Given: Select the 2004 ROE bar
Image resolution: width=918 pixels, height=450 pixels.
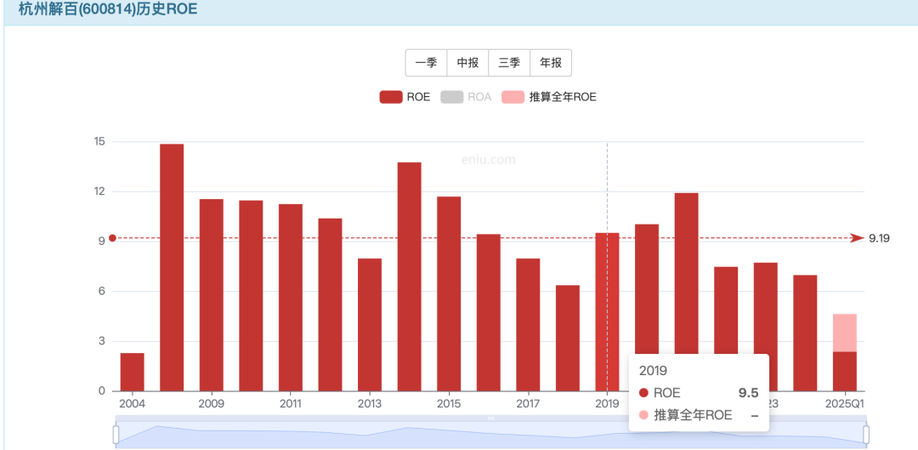Looking at the screenshot, I should point(133,372).
